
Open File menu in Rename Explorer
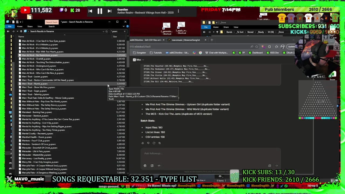[x=10, y=26]
